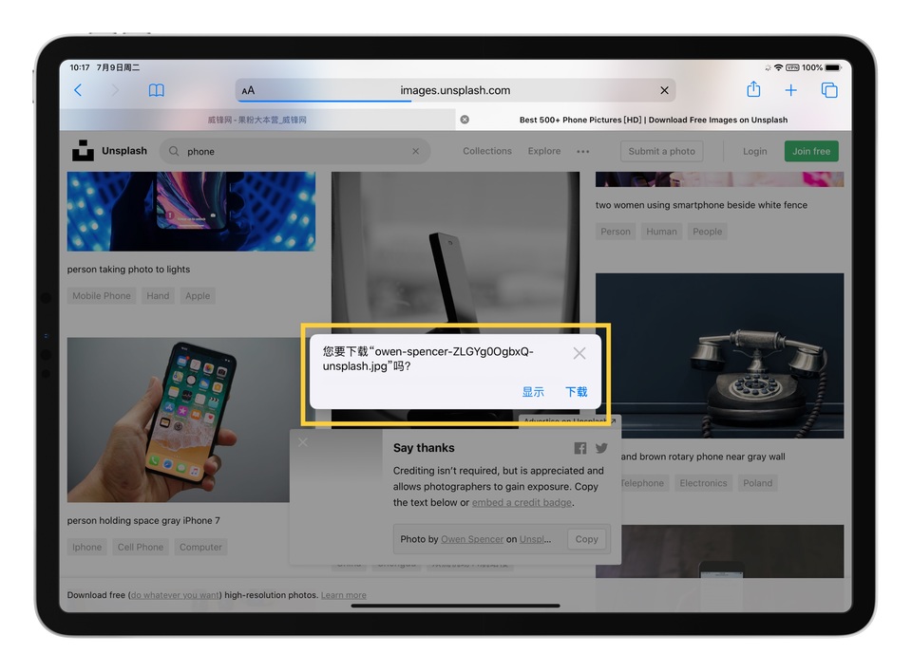Open the Share sheet in Safari
Viewport: 912px width, 672px height.
(753, 89)
